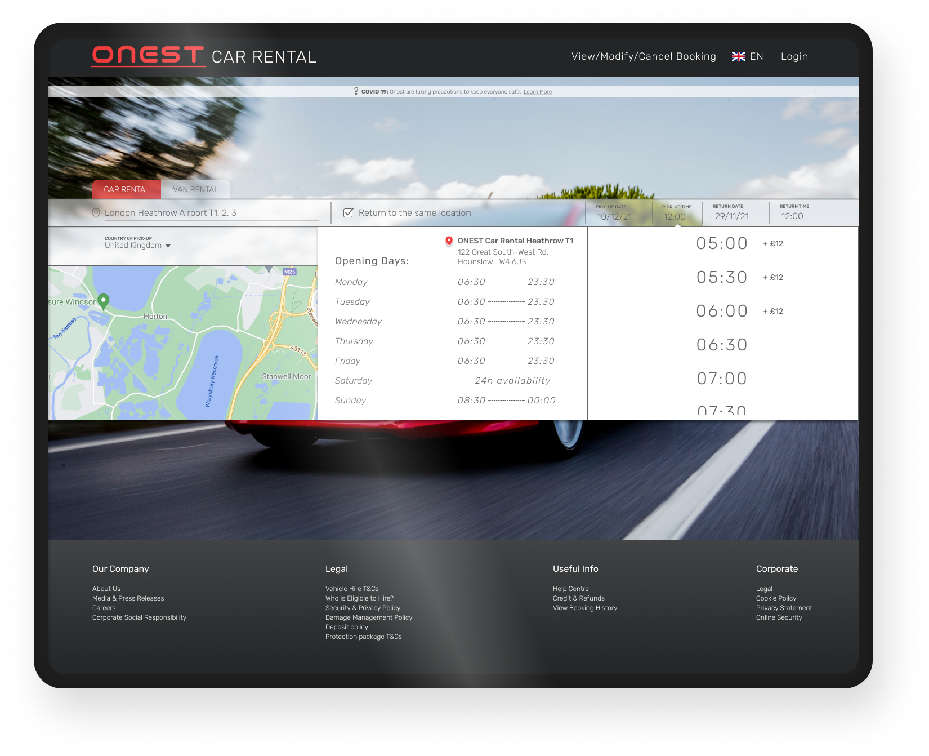Click the COVID 19 lightbulb icon
The image size is (929, 756).
pyautogui.click(x=356, y=91)
